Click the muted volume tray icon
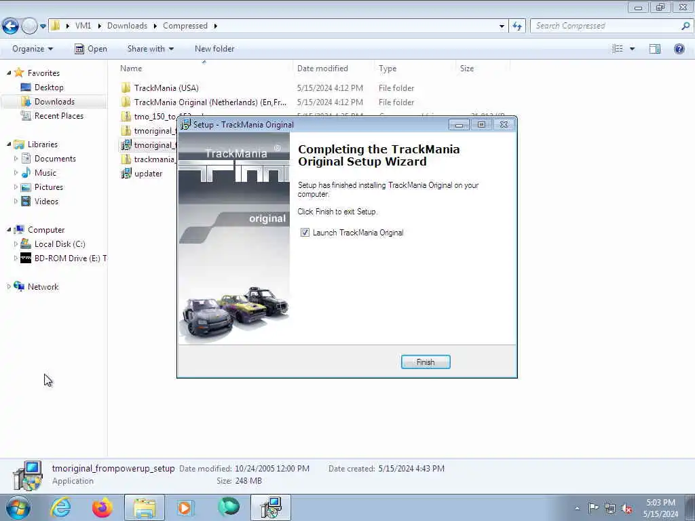This screenshot has height=521, width=695. [x=626, y=509]
